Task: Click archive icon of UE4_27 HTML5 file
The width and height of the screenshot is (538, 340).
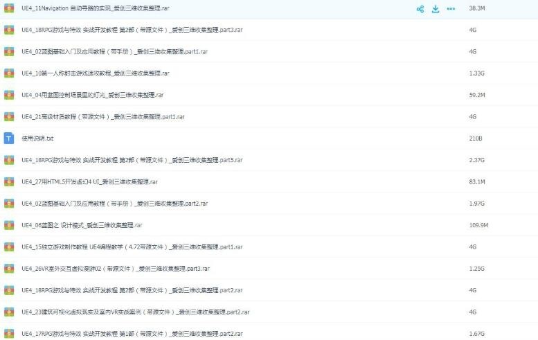Action: pos(9,181)
